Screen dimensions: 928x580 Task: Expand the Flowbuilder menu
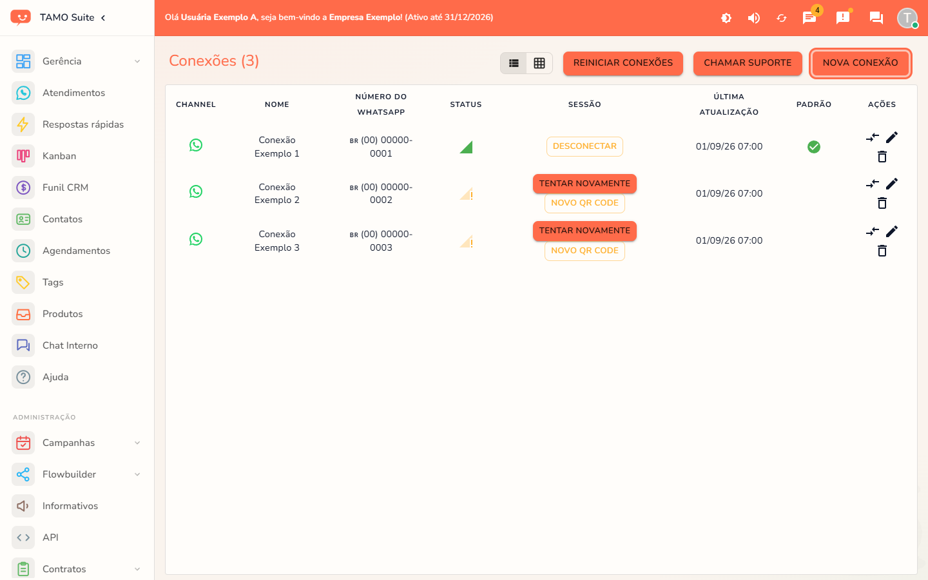[77, 474]
